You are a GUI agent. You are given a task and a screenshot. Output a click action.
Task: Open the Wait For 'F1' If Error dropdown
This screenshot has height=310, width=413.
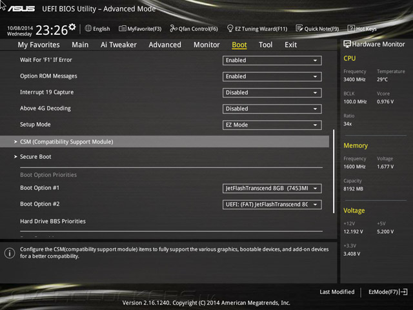(x=272, y=60)
